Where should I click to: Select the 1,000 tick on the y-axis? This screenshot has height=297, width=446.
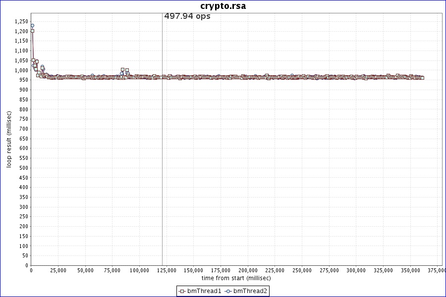pyautogui.click(x=22, y=70)
